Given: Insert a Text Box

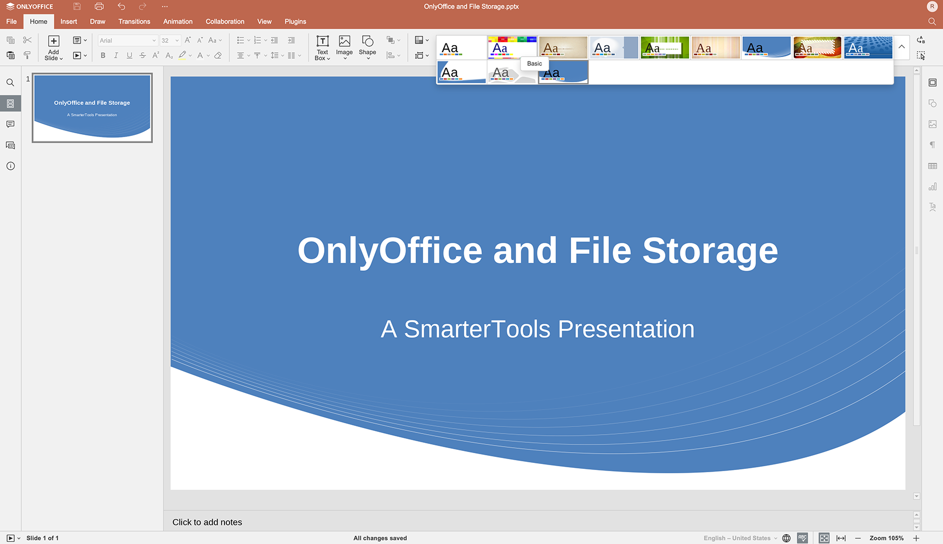Looking at the screenshot, I should click(x=322, y=48).
